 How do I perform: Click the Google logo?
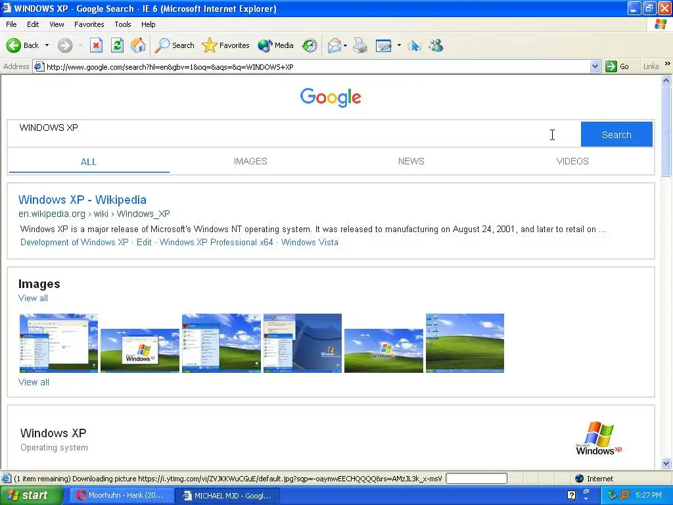coord(331,97)
